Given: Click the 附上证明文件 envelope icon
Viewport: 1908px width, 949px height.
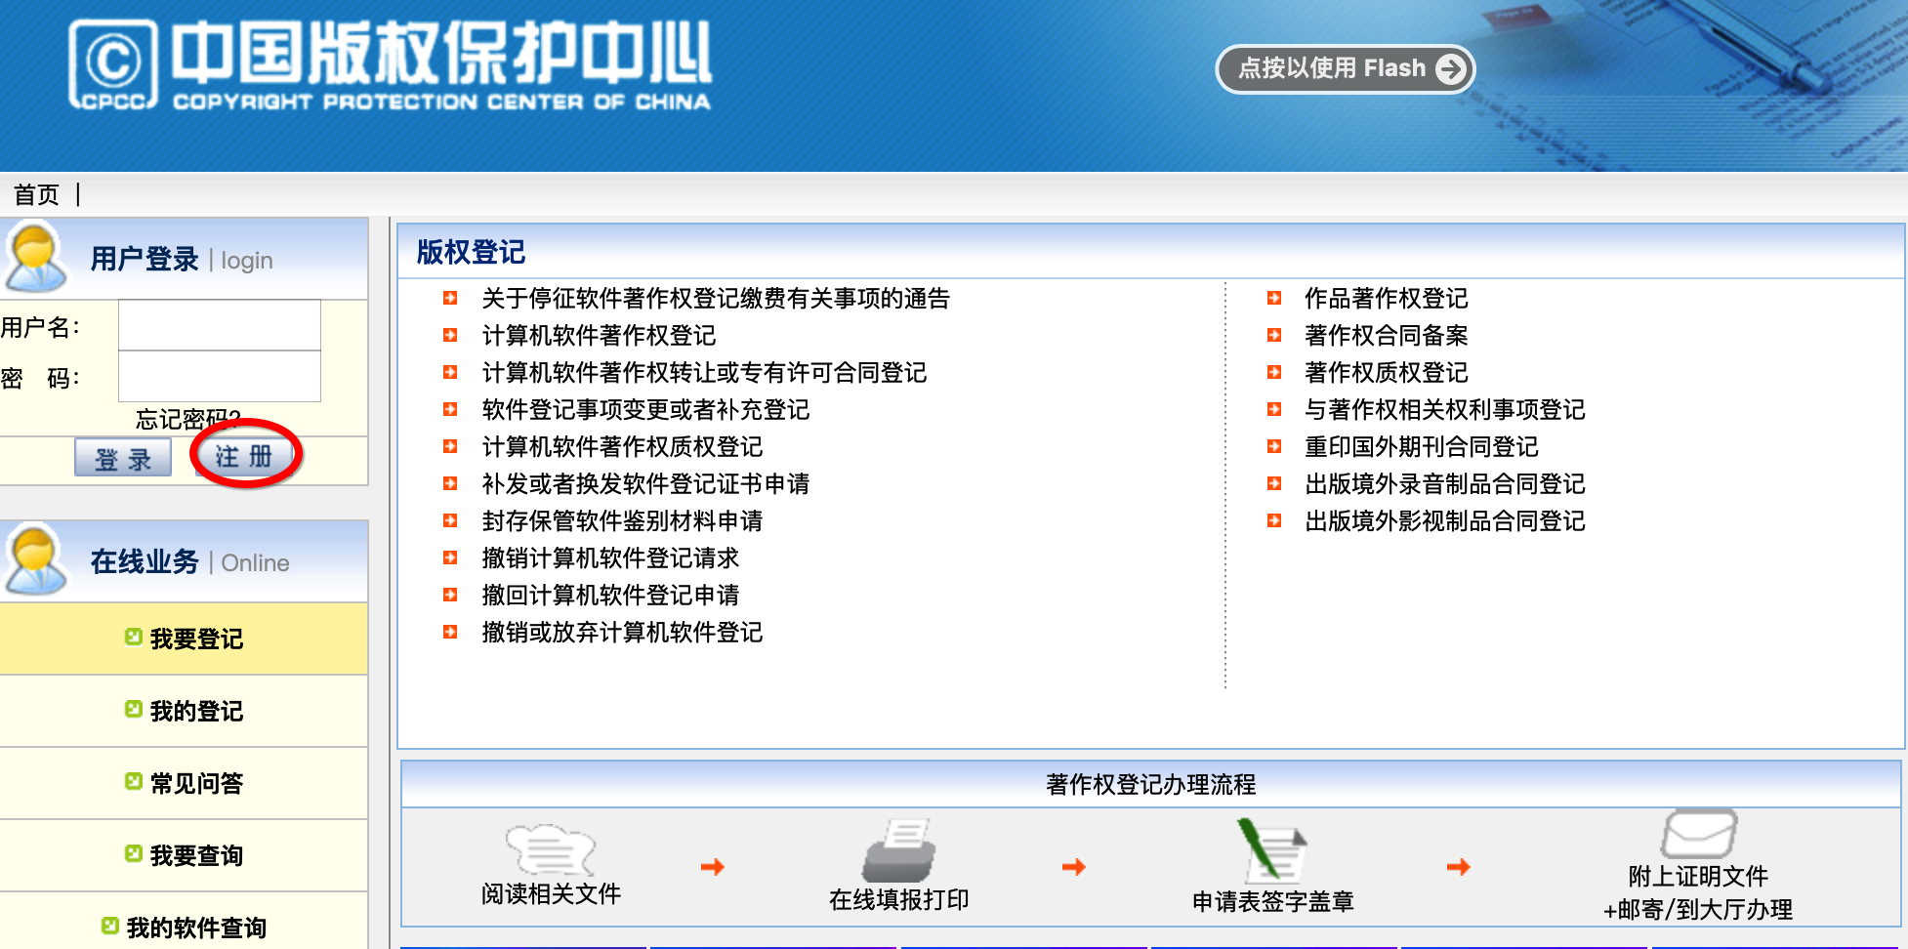Looking at the screenshot, I should tap(1701, 838).
